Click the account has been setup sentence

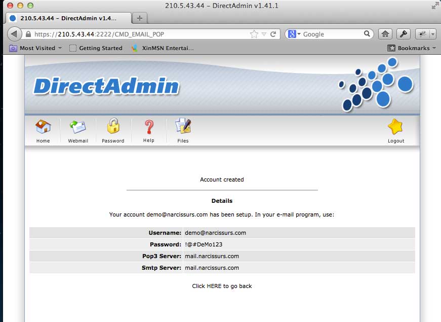pyautogui.click(x=222, y=214)
